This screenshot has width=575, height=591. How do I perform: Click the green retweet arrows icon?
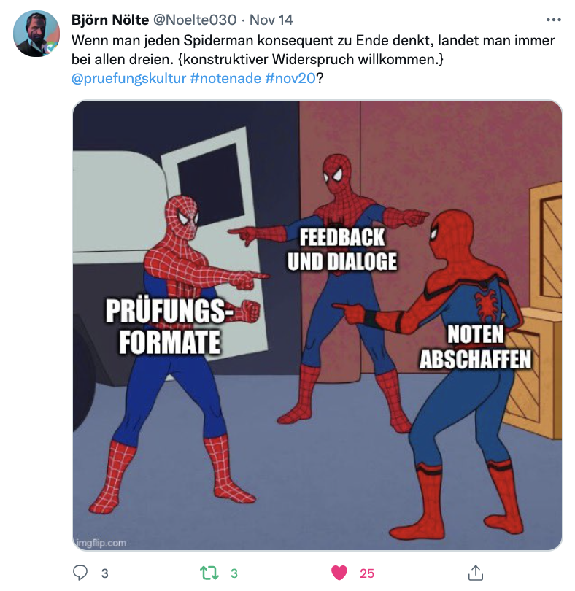tap(209, 573)
